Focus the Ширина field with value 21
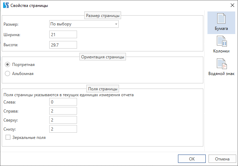 click(63, 34)
